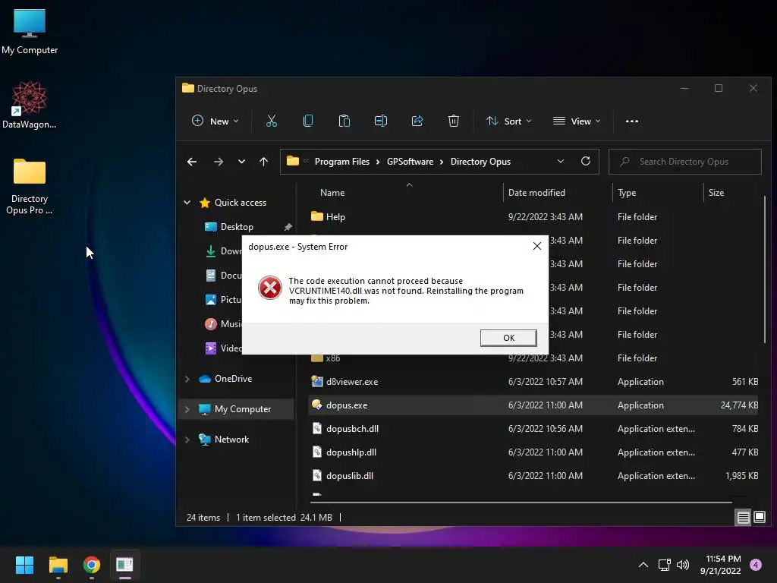The image size is (777, 583).
Task: Click the horizontal scrollbar of file list
Action: [521, 503]
